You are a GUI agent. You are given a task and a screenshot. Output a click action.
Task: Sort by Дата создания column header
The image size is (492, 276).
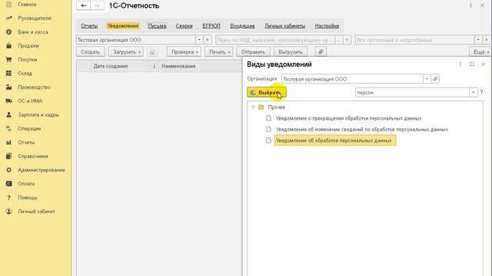click(x=111, y=66)
